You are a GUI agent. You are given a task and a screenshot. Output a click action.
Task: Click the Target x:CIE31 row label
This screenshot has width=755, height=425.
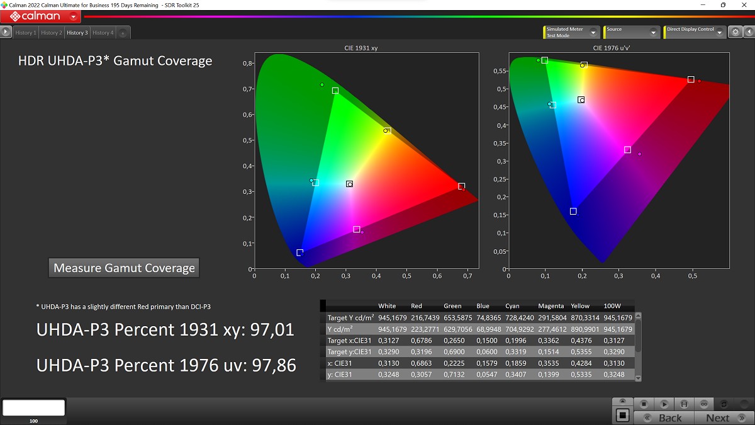tap(349, 341)
